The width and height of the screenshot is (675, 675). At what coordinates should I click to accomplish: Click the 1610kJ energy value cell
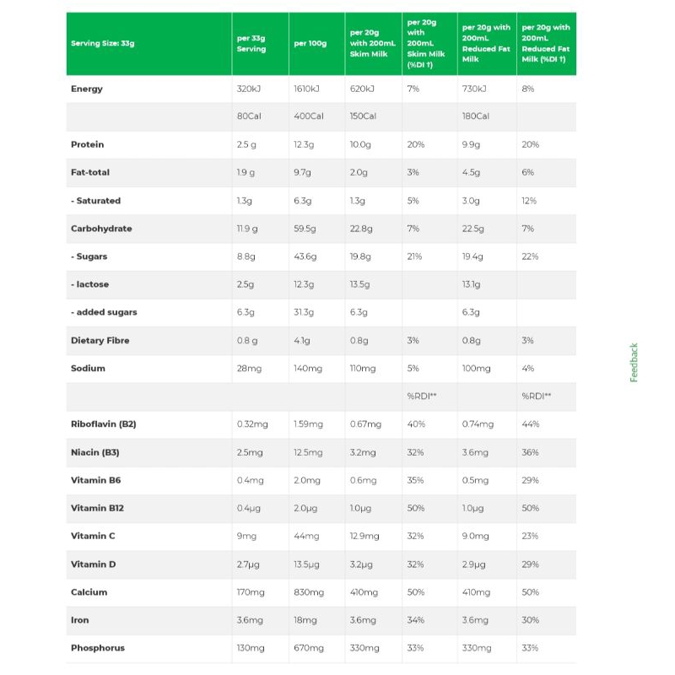click(x=306, y=89)
